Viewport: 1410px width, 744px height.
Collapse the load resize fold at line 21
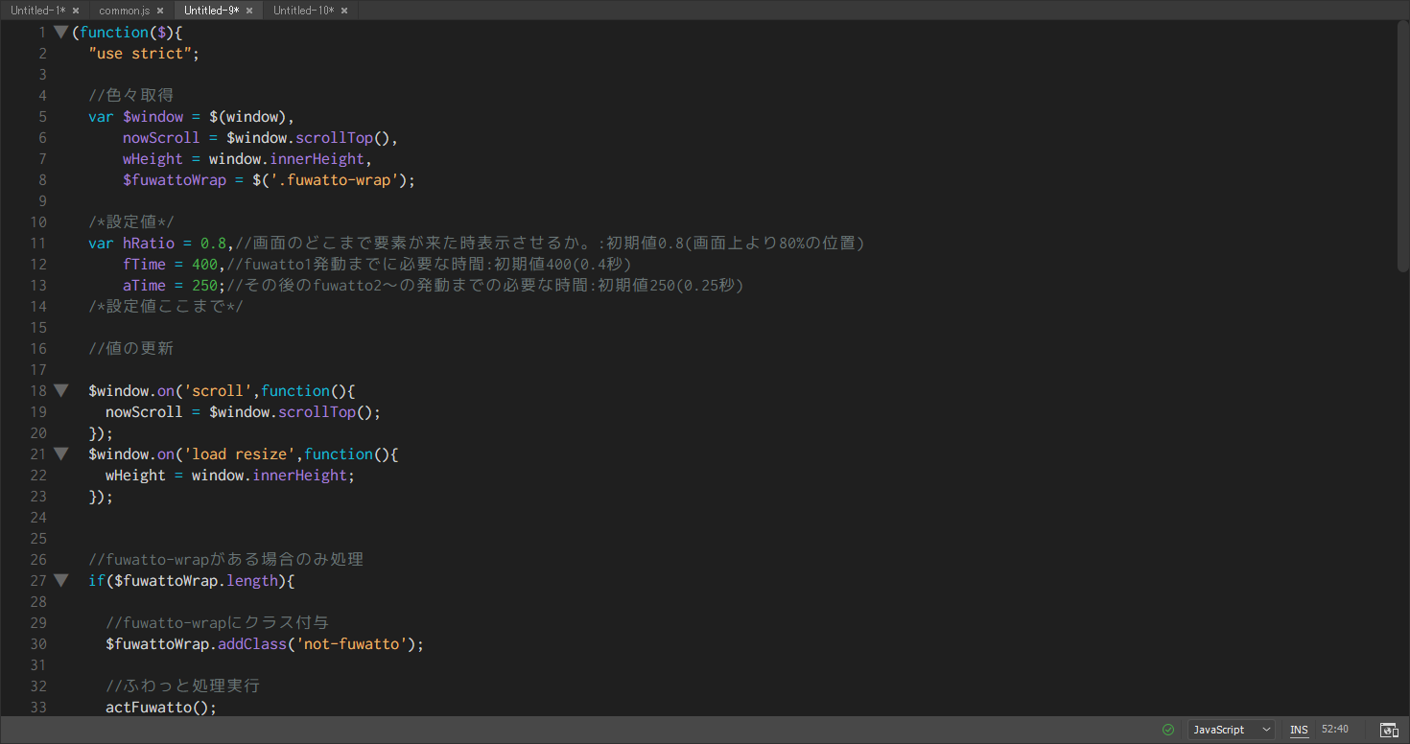(x=60, y=453)
